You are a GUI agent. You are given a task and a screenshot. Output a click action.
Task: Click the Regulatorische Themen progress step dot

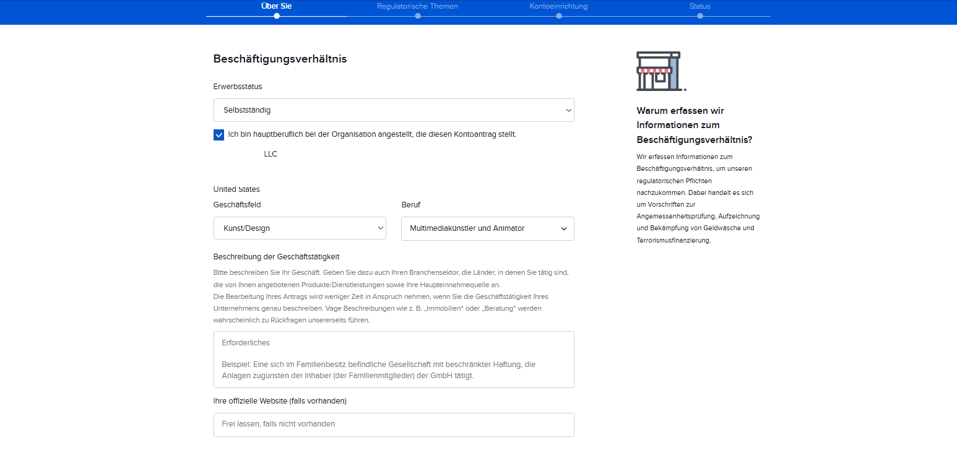(418, 16)
